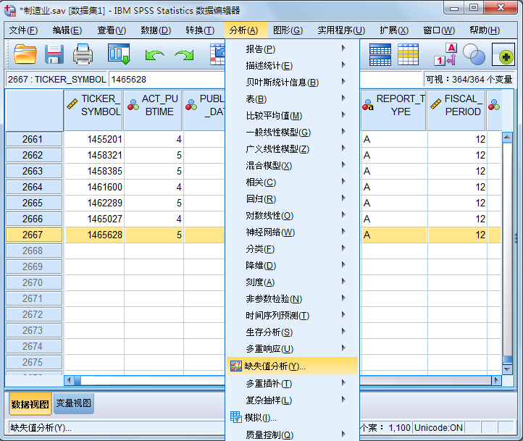Click the Go to case toolbar icon
Screen dimensions: 523x441
coord(217,54)
